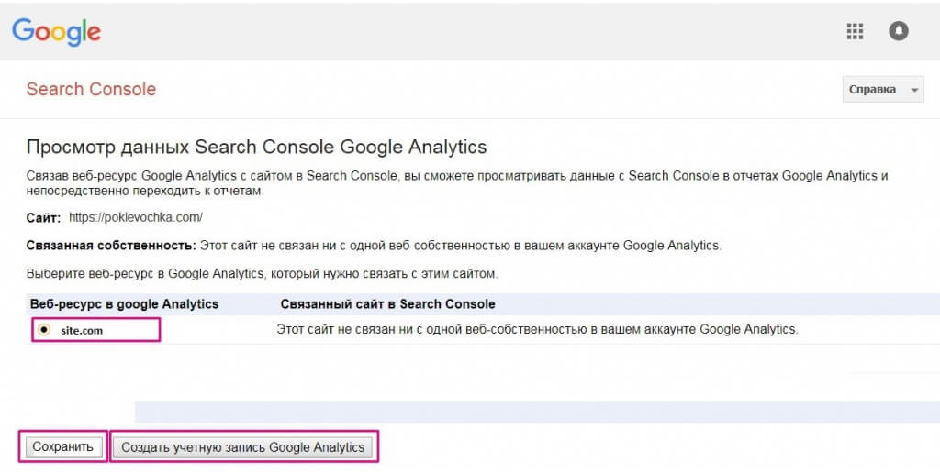940x472 pixels.
Task: Go to the Search Console home title
Action: (x=91, y=89)
